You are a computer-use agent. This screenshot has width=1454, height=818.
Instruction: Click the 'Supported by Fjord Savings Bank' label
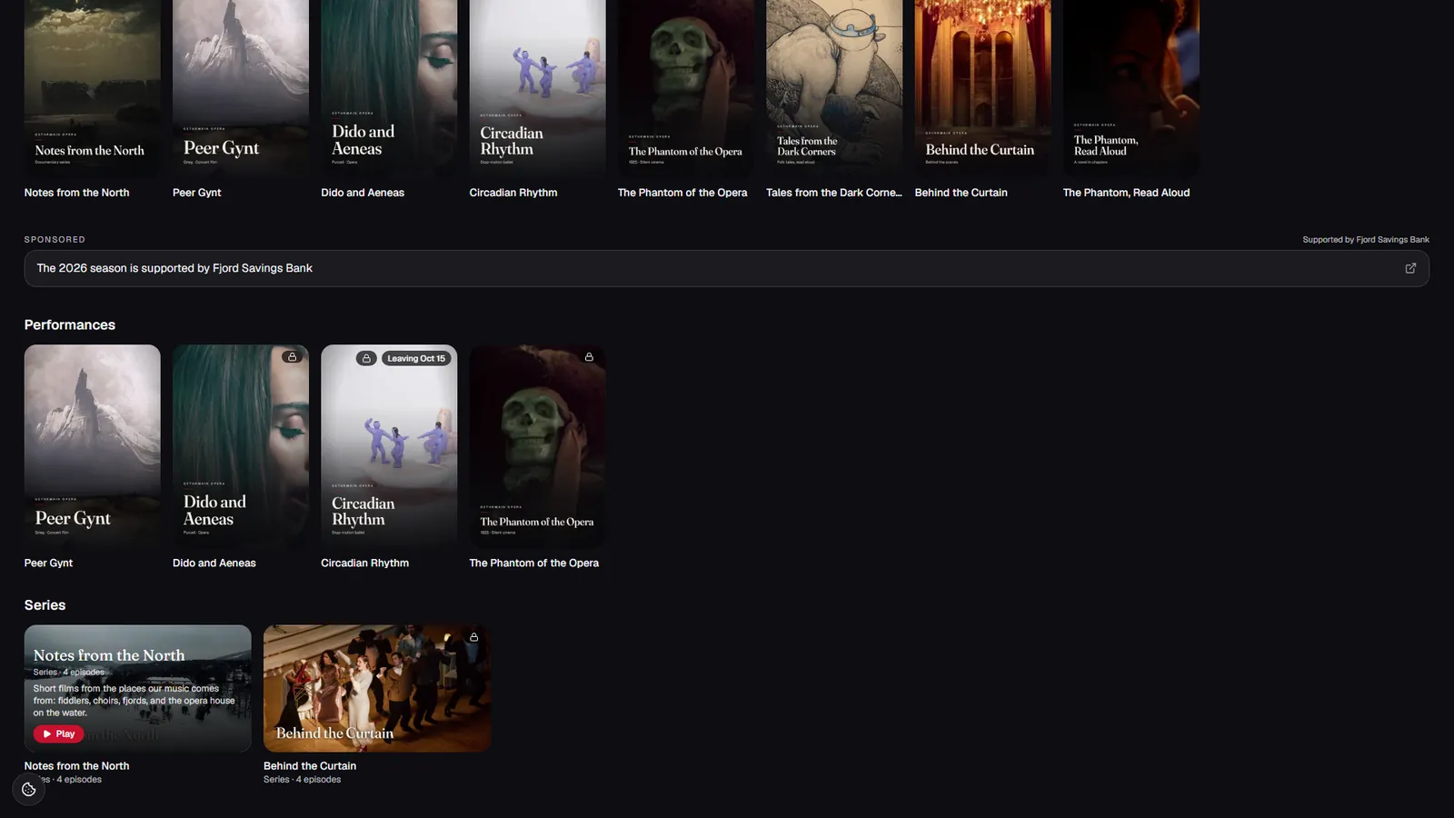click(x=1365, y=240)
